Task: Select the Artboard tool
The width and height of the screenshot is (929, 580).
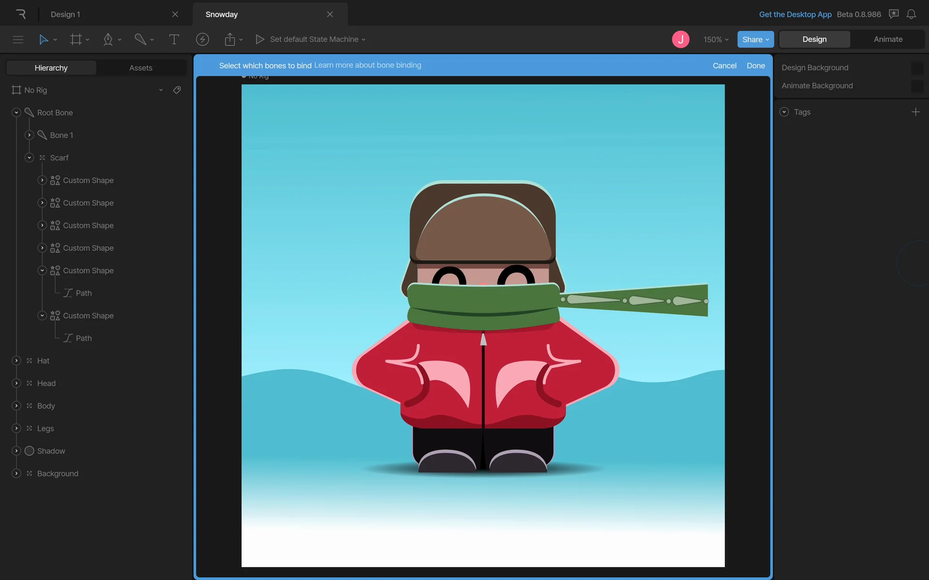Action: [76, 39]
